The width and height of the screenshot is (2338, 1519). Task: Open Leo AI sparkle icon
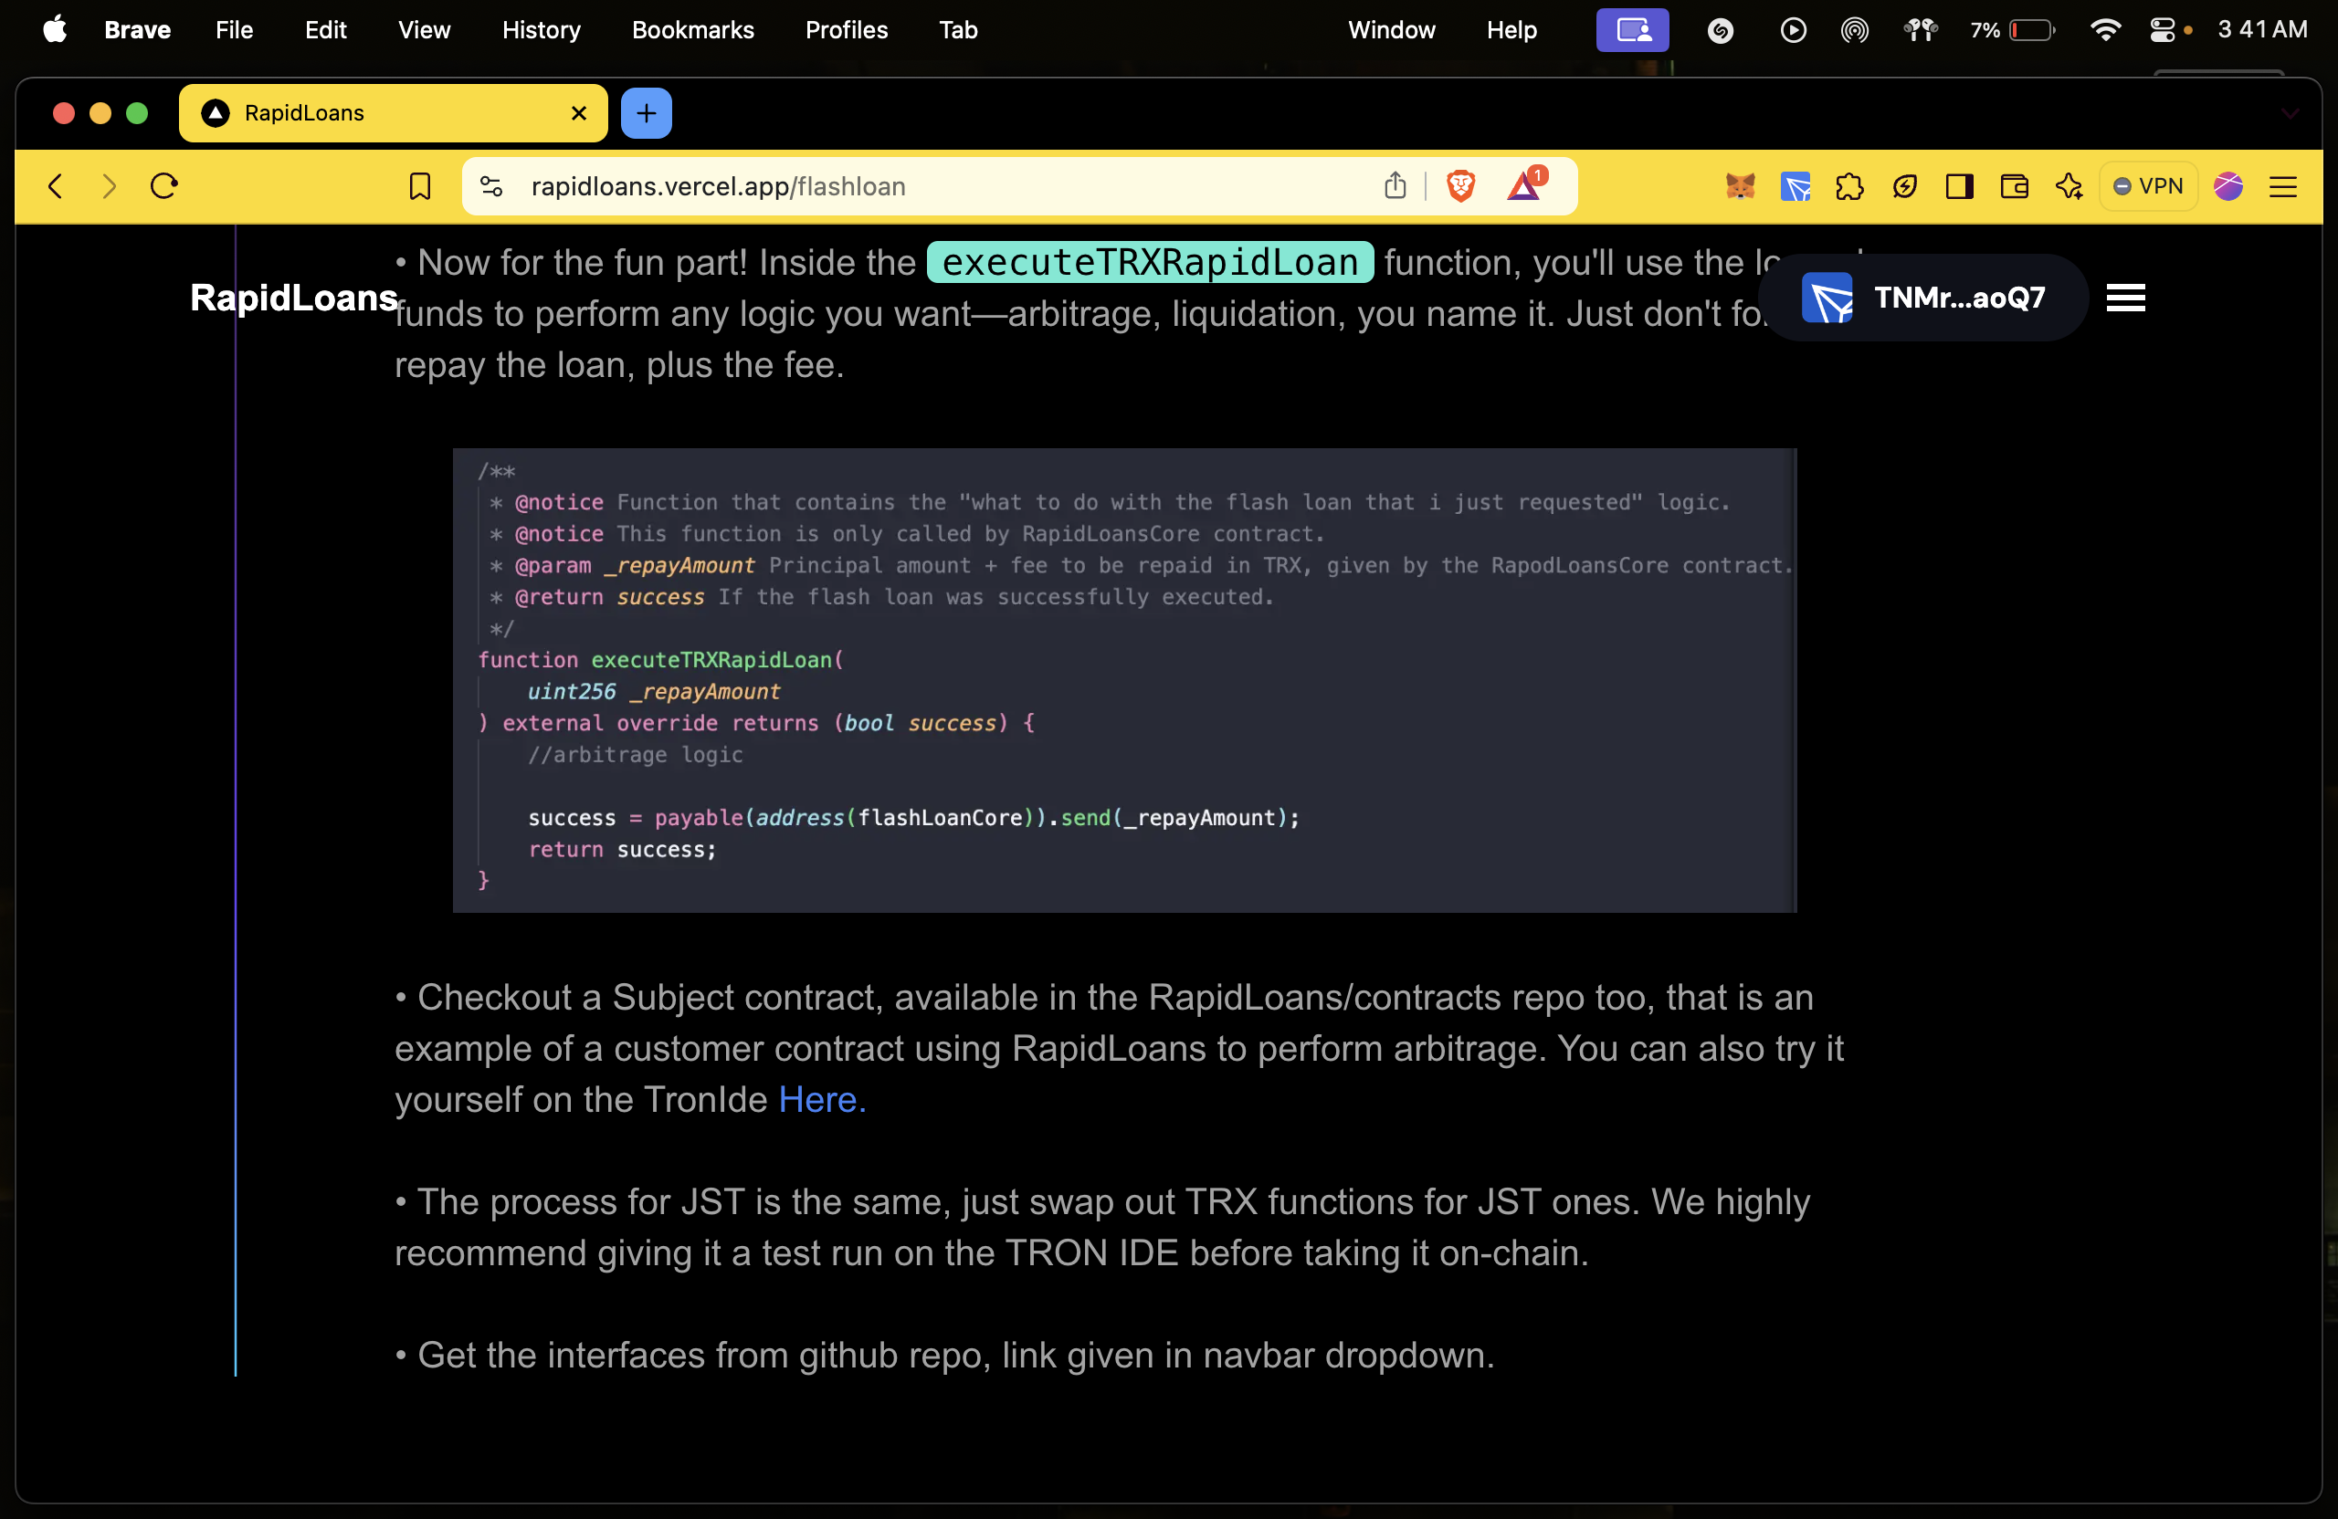pos(2069,186)
